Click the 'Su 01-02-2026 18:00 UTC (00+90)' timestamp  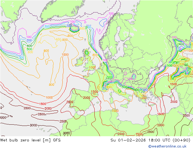pyautogui.click(x=150, y=140)
